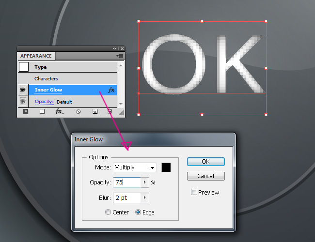This screenshot has height=242, width=315.
Task: Select the Appearance panel tab
Action: (36, 56)
